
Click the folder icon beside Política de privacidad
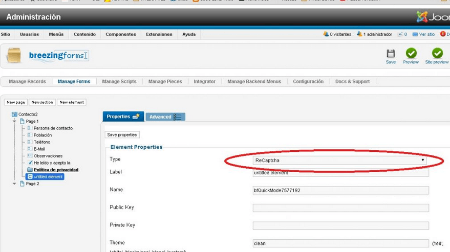30,170
